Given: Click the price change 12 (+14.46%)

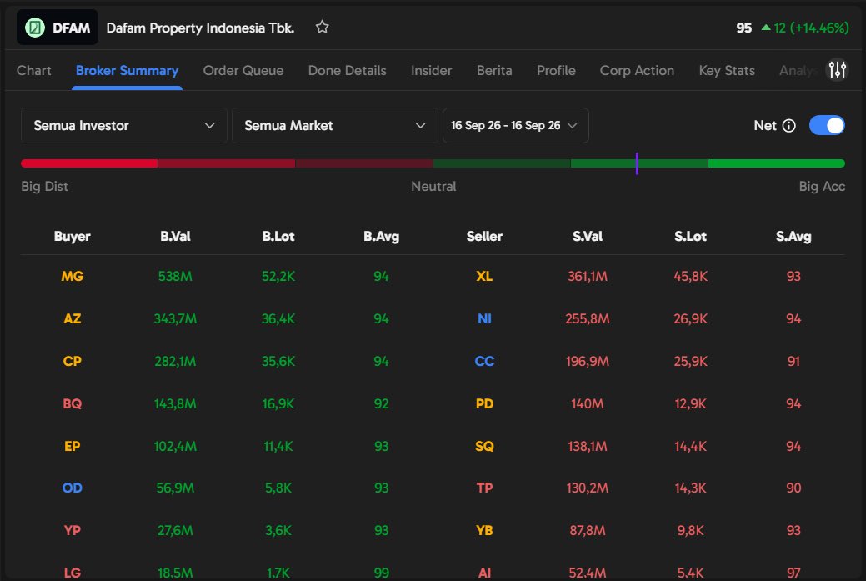Looking at the screenshot, I should [804, 28].
